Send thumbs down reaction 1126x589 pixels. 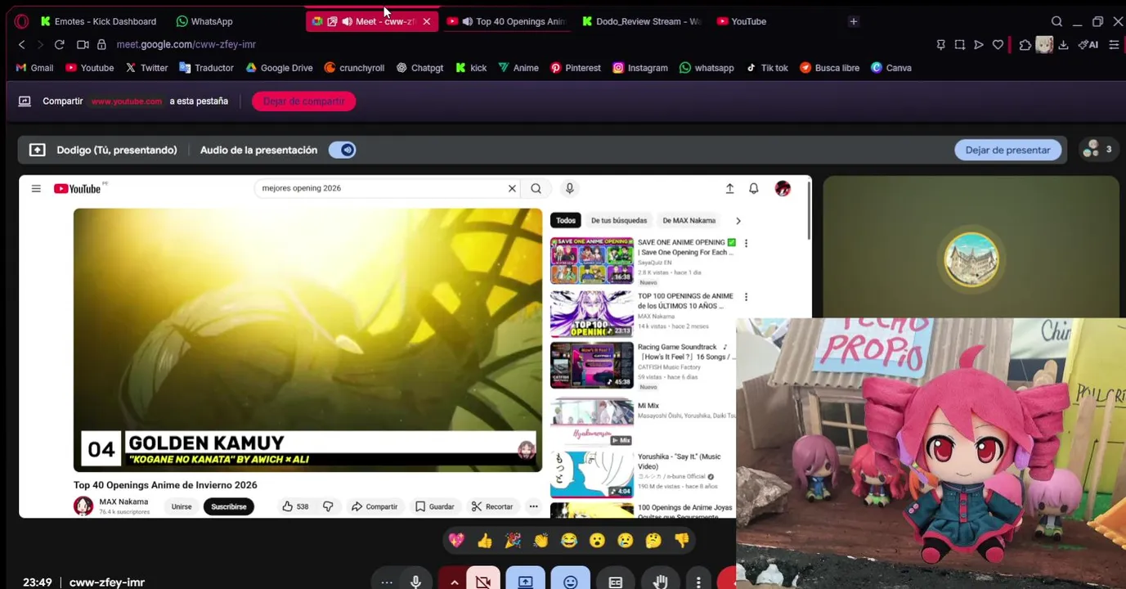[681, 540]
